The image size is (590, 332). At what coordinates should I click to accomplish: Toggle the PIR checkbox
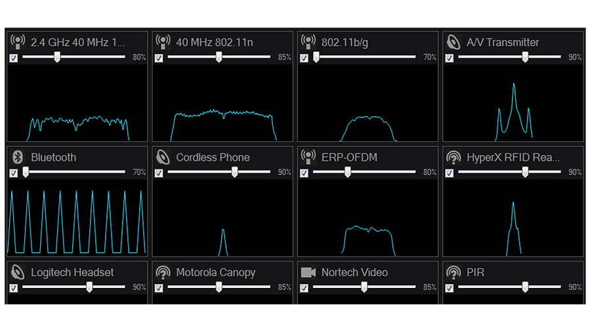[x=449, y=288]
